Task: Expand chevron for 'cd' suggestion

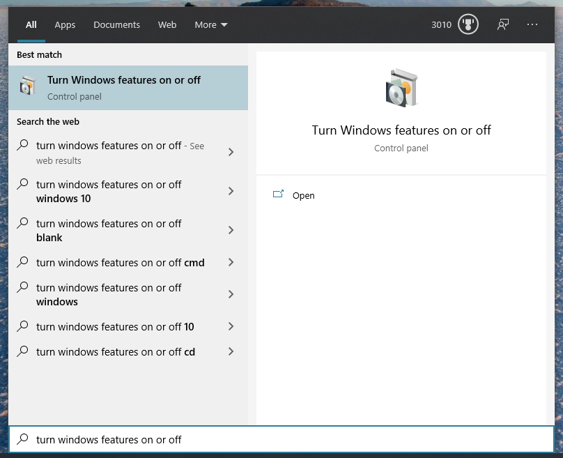Action: pos(231,351)
